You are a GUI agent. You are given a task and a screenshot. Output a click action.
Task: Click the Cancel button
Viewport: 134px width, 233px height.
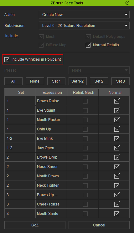tap(99, 225)
